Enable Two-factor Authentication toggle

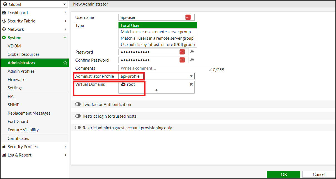pos(78,105)
